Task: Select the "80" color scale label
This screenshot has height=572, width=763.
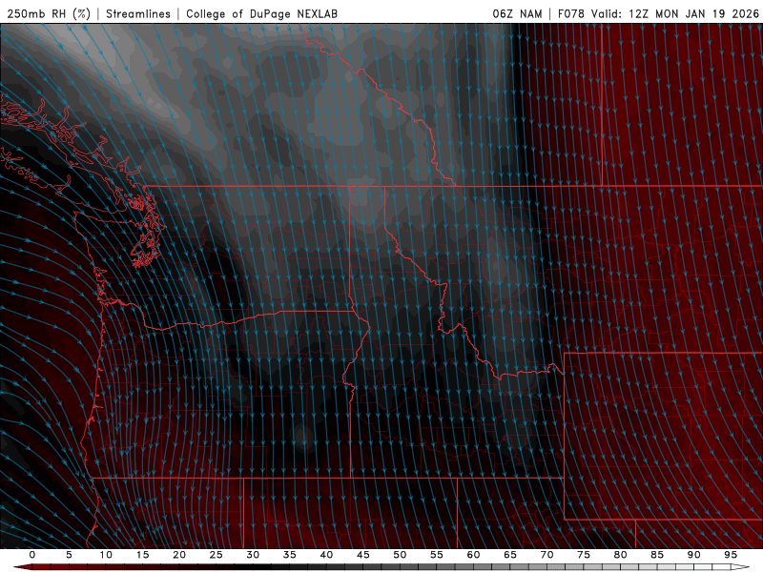Action: (x=621, y=555)
